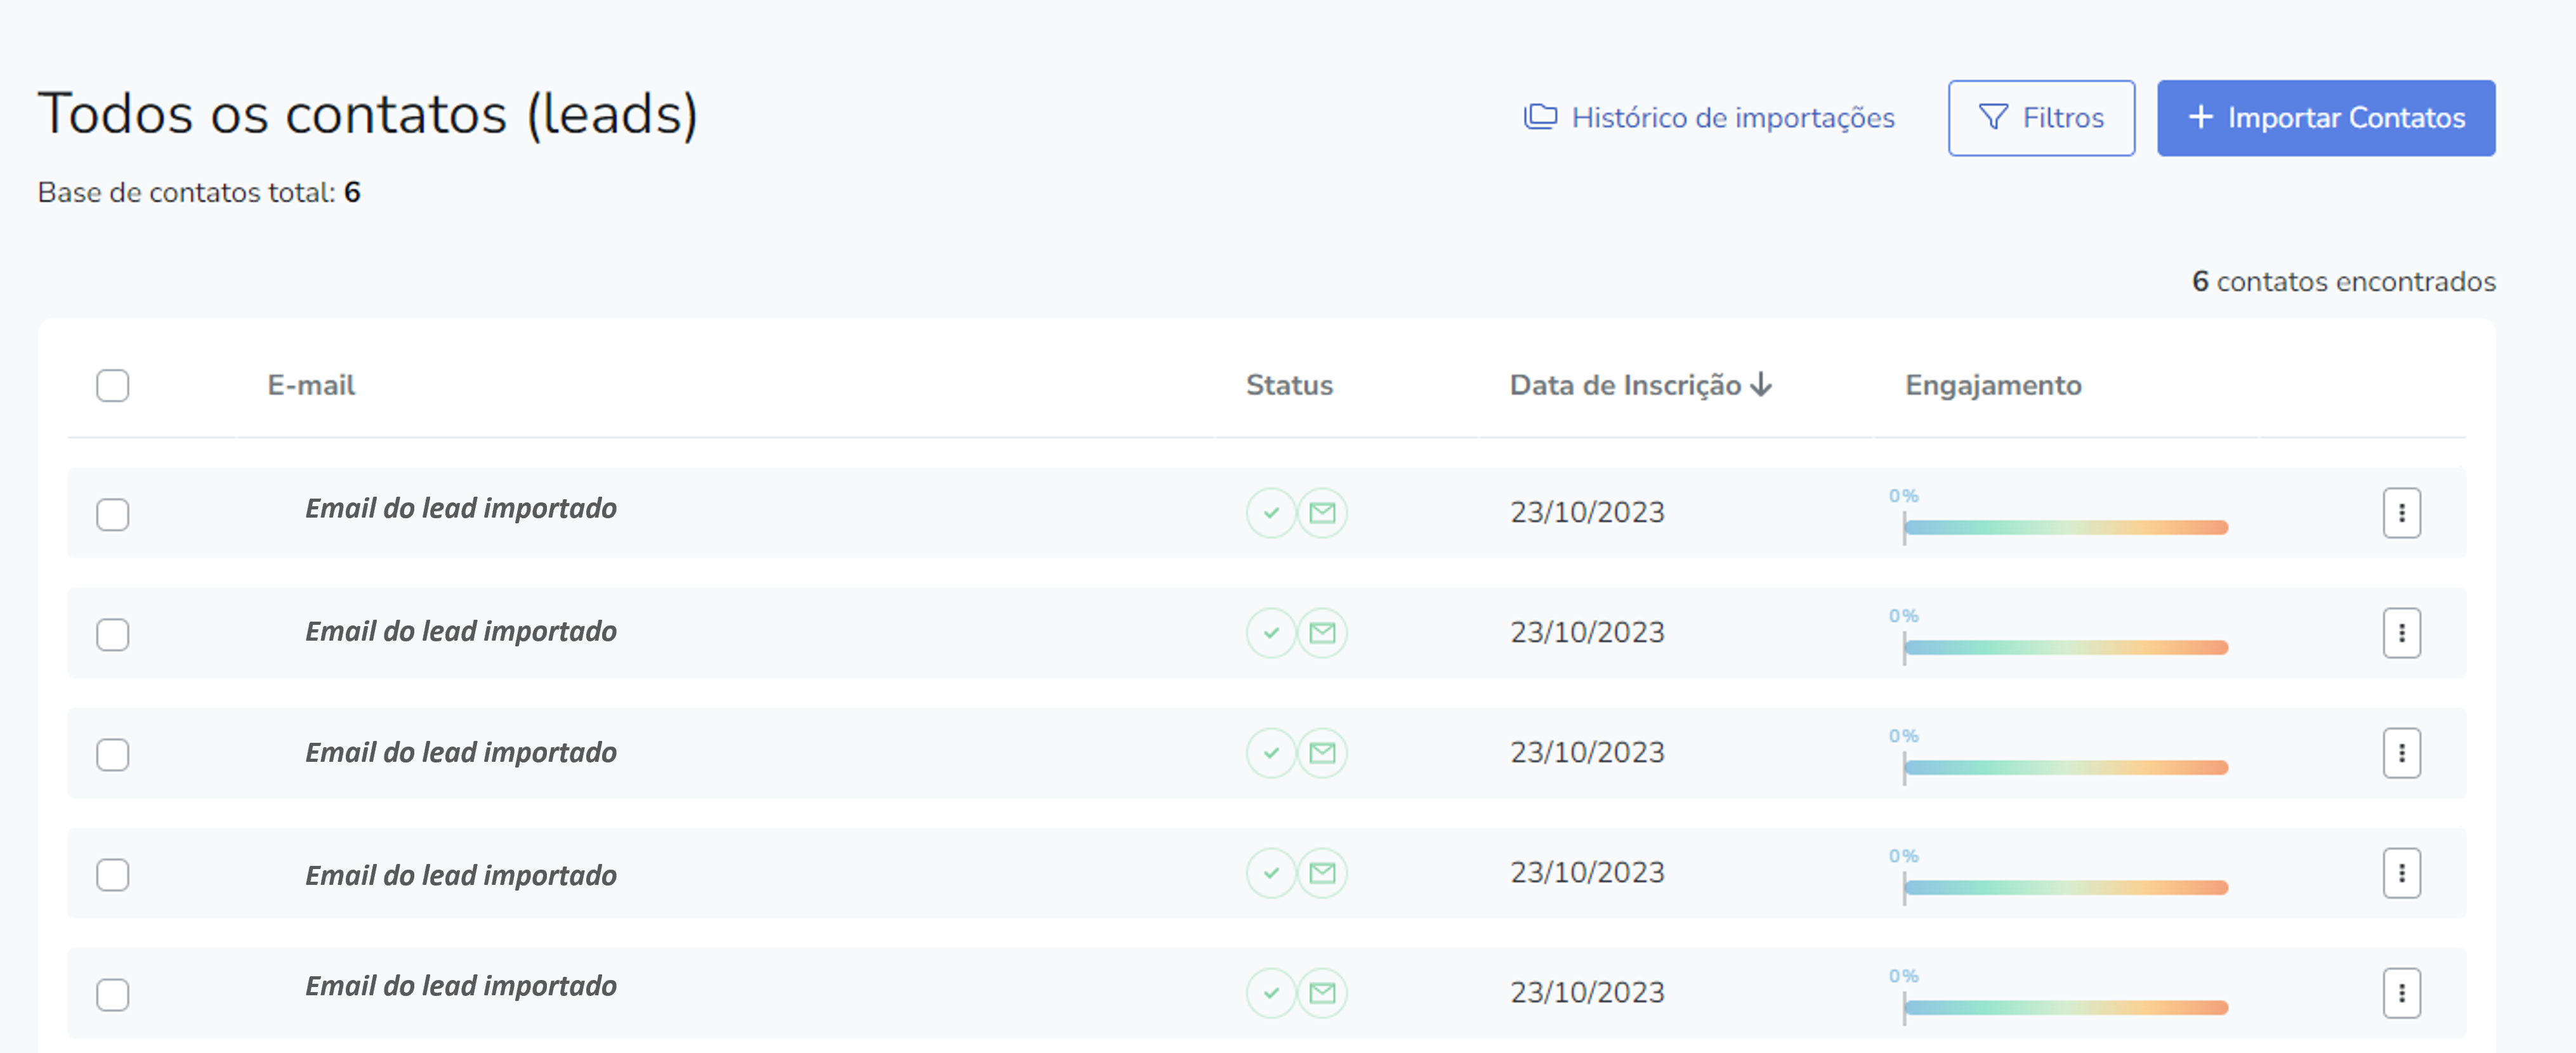Click first row date 23/10/2023
Image resolution: width=2576 pixels, height=1053 pixels.
[1587, 513]
